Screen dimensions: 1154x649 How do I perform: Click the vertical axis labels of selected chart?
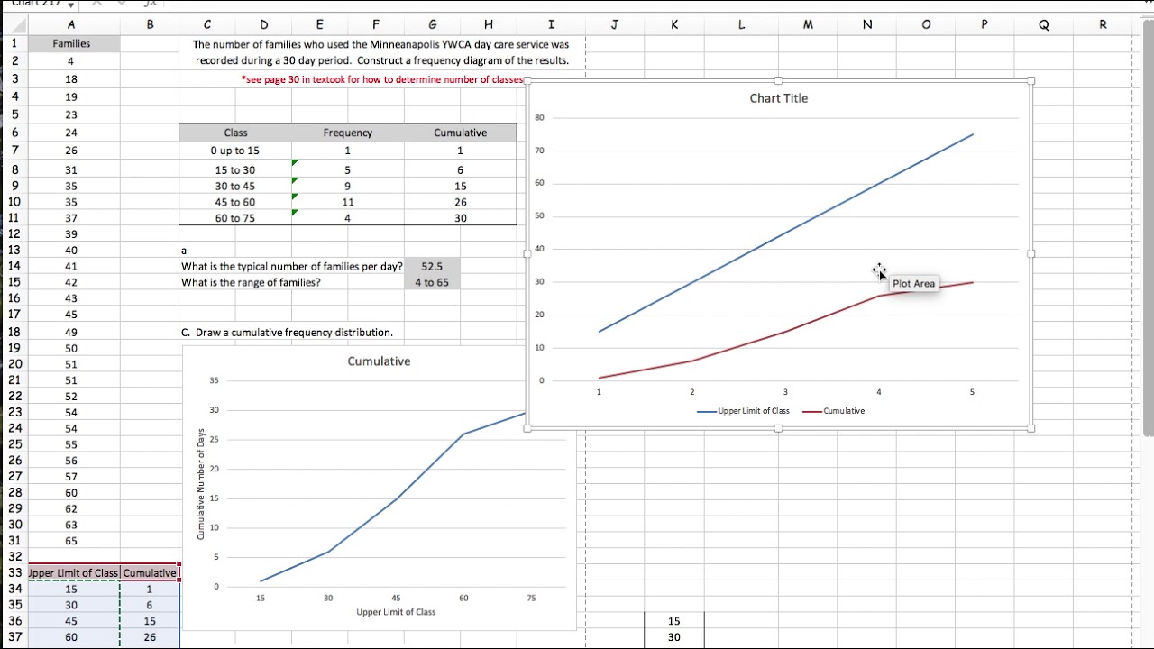[539, 249]
